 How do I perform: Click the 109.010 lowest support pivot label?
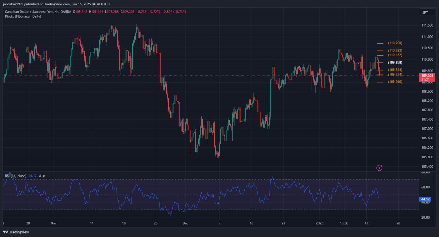[x=395, y=82]
